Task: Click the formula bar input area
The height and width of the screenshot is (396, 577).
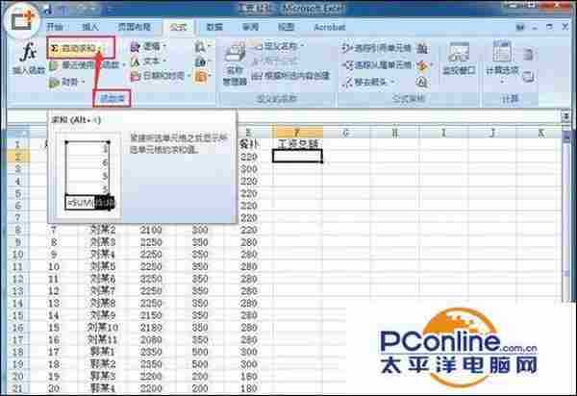Action: 397,117
